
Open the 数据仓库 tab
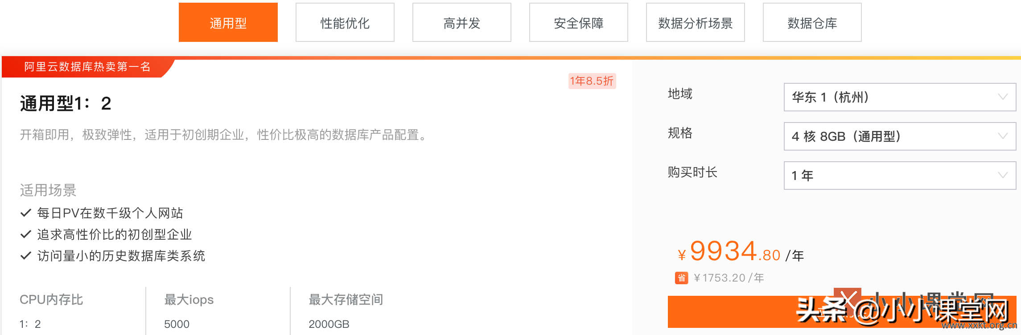pos(812,22)
